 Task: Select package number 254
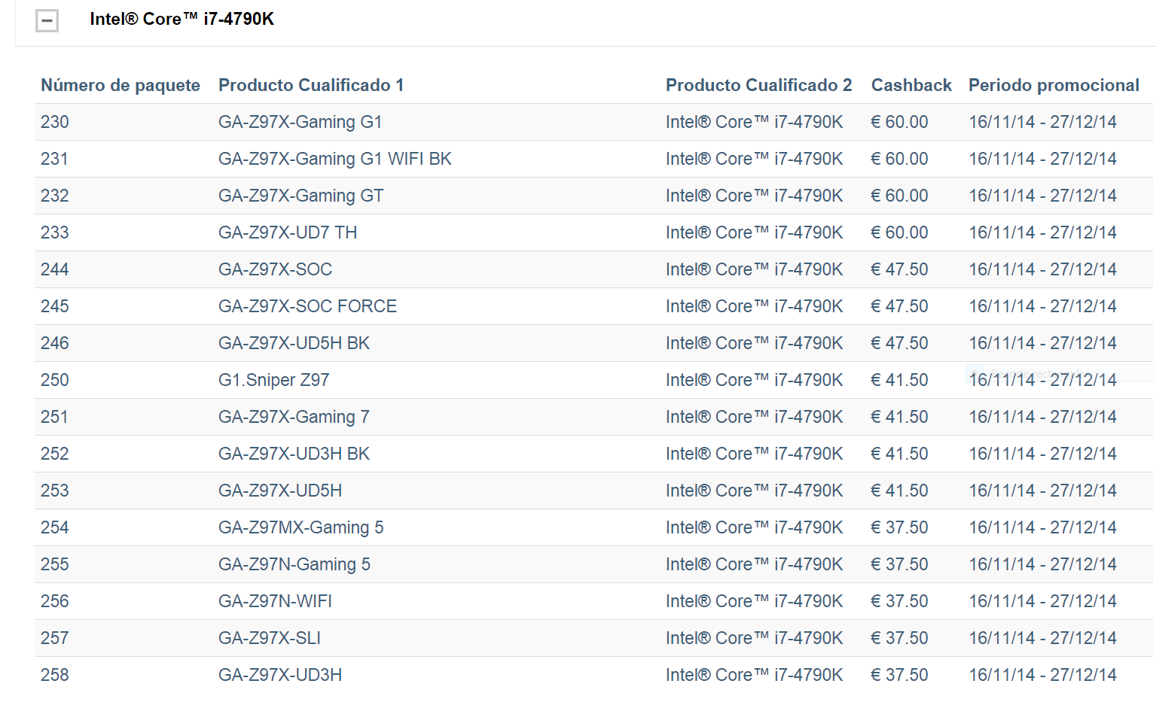tap(55, 527)
